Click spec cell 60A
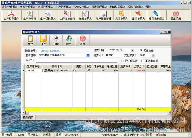Image resolution: width=192 pixels, height=138 pixels. [79, 71]
